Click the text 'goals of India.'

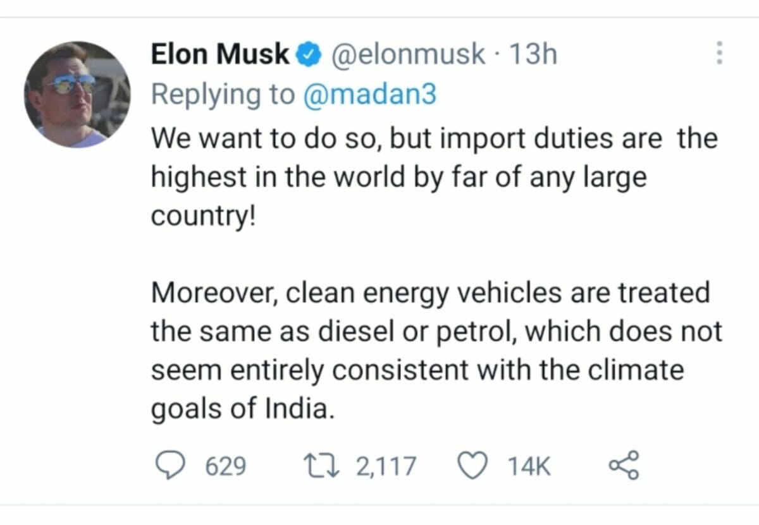[x=241, y=409]
